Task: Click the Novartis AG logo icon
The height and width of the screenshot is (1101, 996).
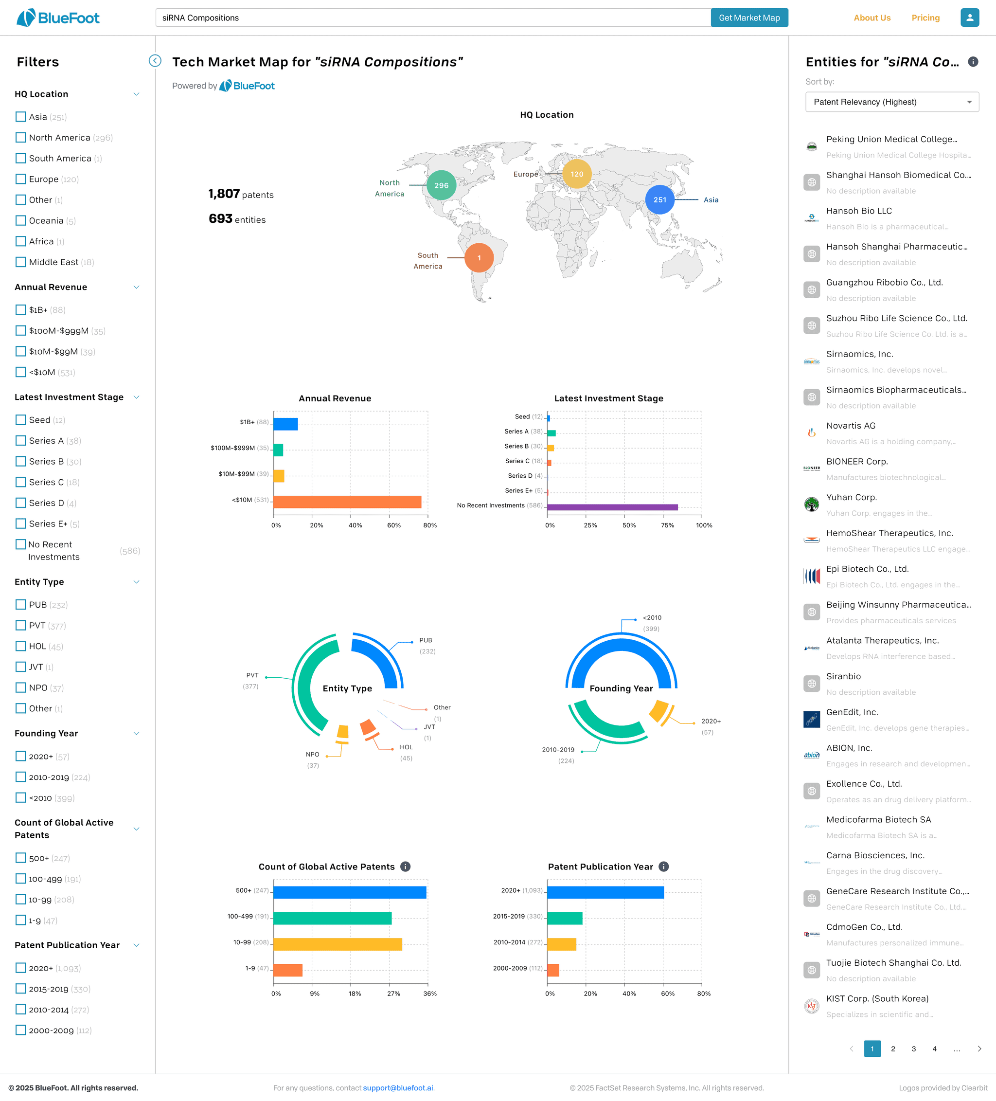Action: point(811,433)
